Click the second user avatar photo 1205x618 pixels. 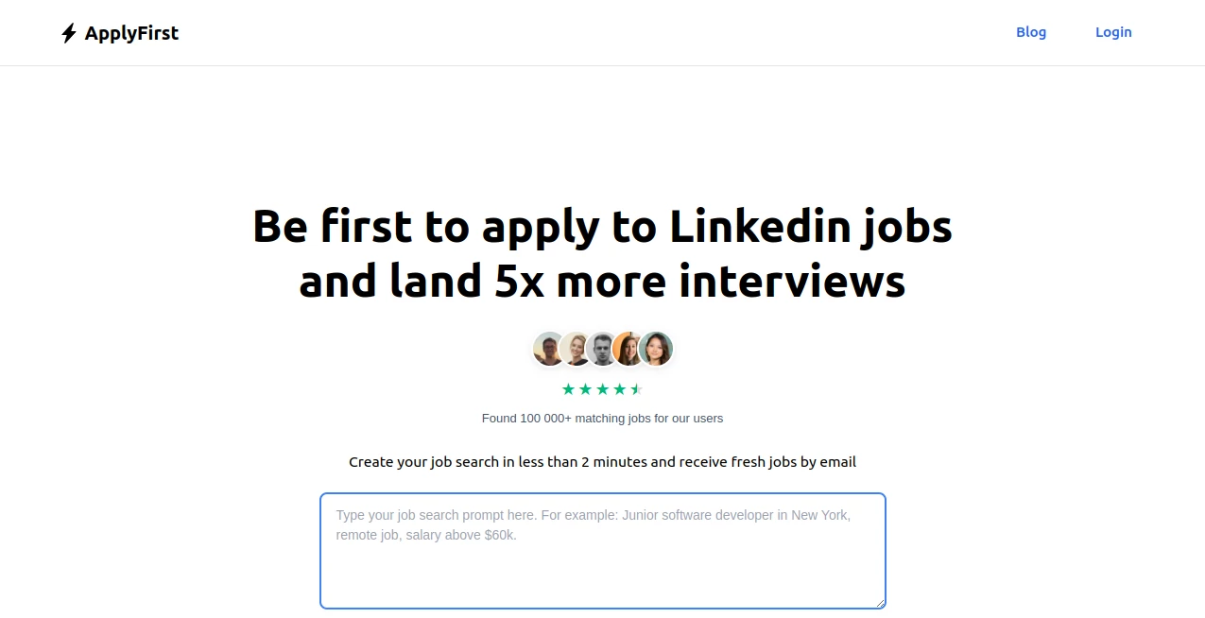[x=577, y=349]
